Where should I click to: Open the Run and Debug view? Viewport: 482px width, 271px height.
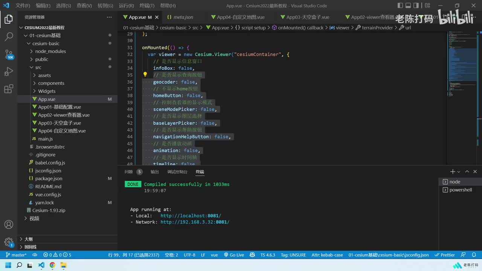click(x=9, y=72)
